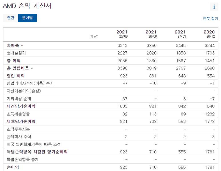Click operating income value 648
This screenshot has width=221, height=171.
[182, 76]
